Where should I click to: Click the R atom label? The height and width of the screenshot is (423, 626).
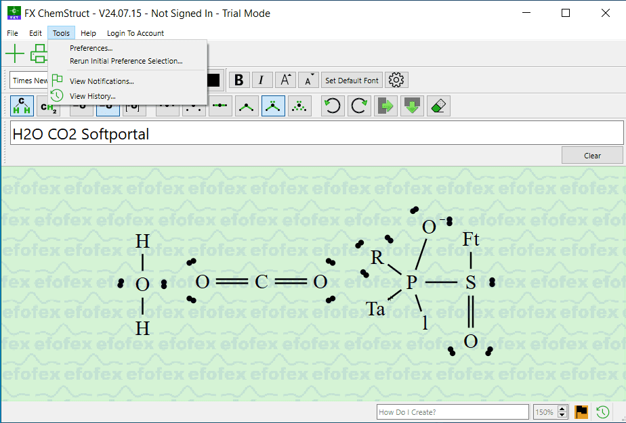(377, 258)
